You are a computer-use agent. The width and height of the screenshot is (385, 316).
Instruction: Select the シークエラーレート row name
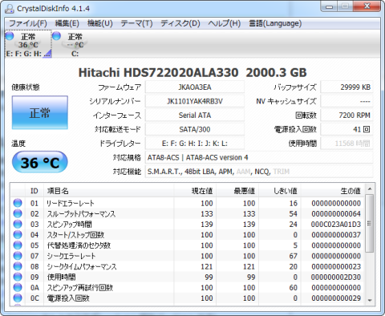(71, 256)
